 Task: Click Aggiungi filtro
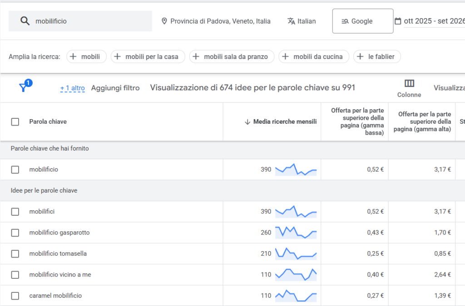click(115, 88)
